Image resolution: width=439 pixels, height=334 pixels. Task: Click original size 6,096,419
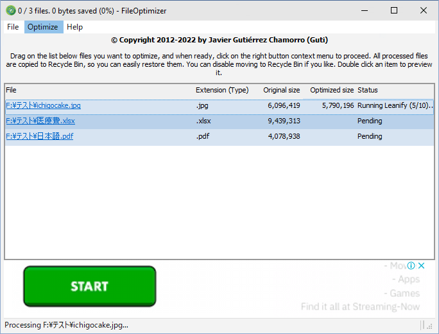(x=284, y=105)
